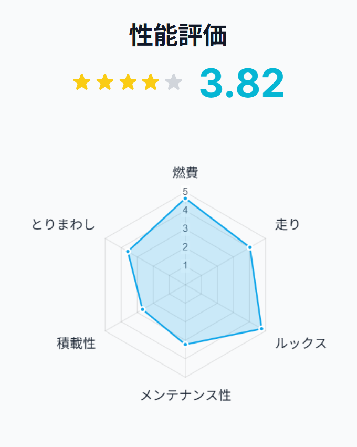357x447 pixels.
Task: Click the fifth gray rating star
Action: pyautogui.click(x=174, y=82)
